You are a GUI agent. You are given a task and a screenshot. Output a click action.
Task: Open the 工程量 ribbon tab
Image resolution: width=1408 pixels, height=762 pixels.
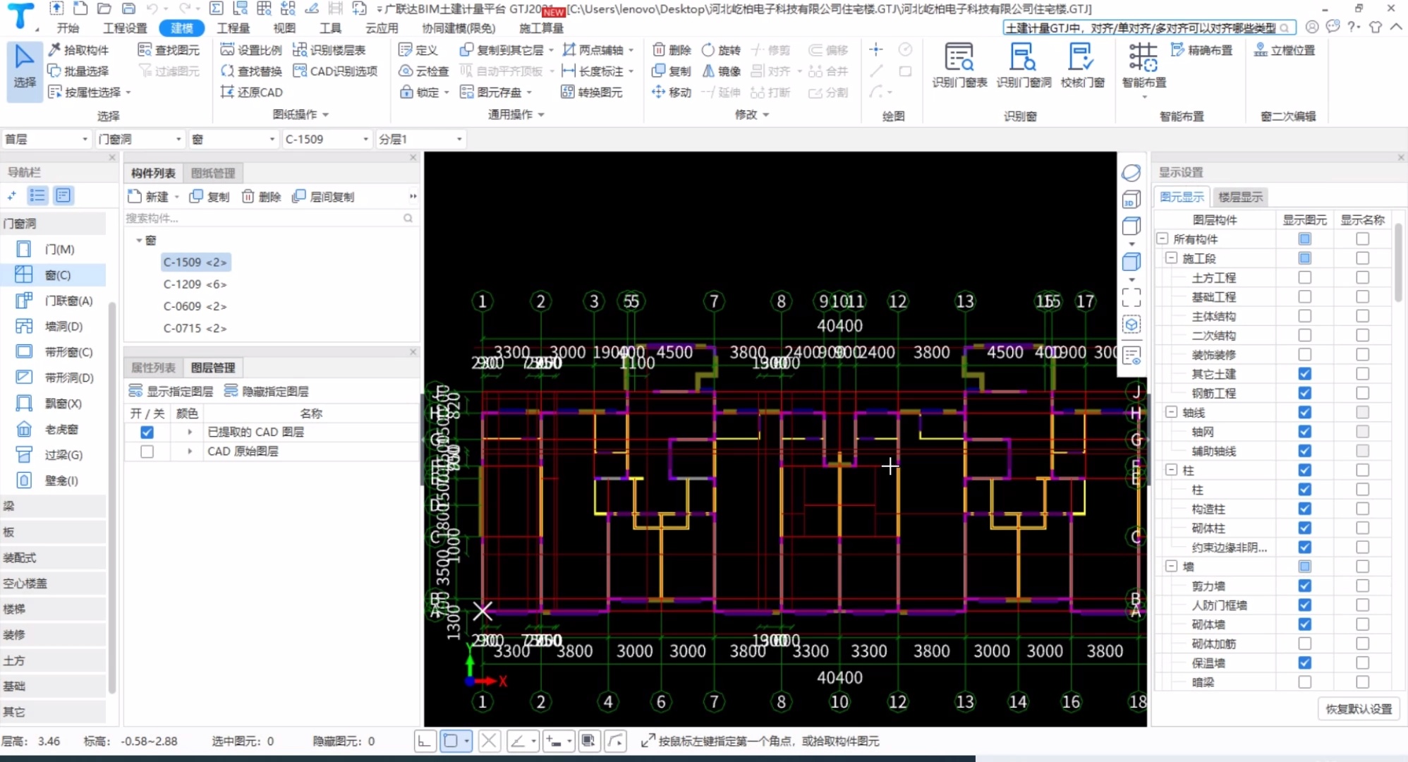pyautogui.click(x=233, y=28)
